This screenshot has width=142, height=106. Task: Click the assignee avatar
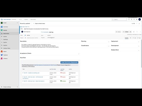pyautogui.click(x=22, y=32)
